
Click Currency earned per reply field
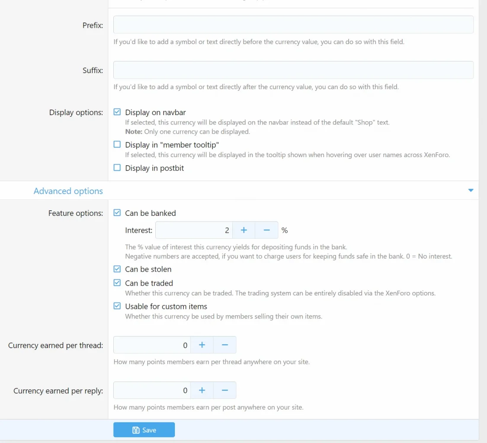(x=152, y=390)
